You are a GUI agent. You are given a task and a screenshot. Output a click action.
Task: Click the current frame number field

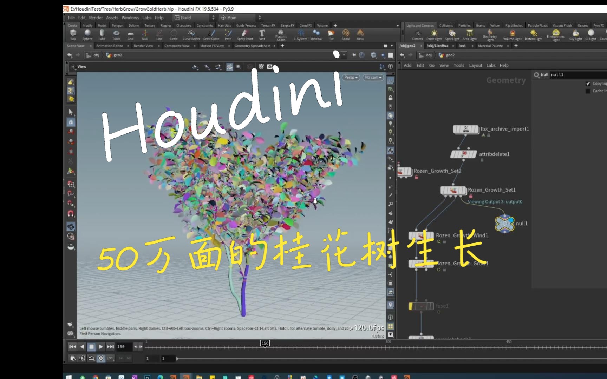124,347
